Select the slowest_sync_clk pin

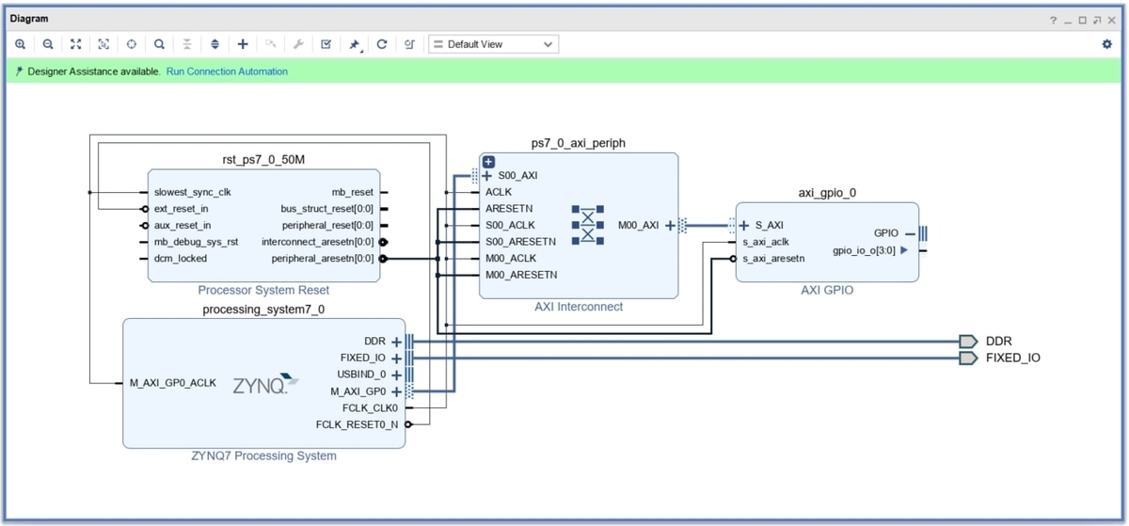tap(193, 192)
